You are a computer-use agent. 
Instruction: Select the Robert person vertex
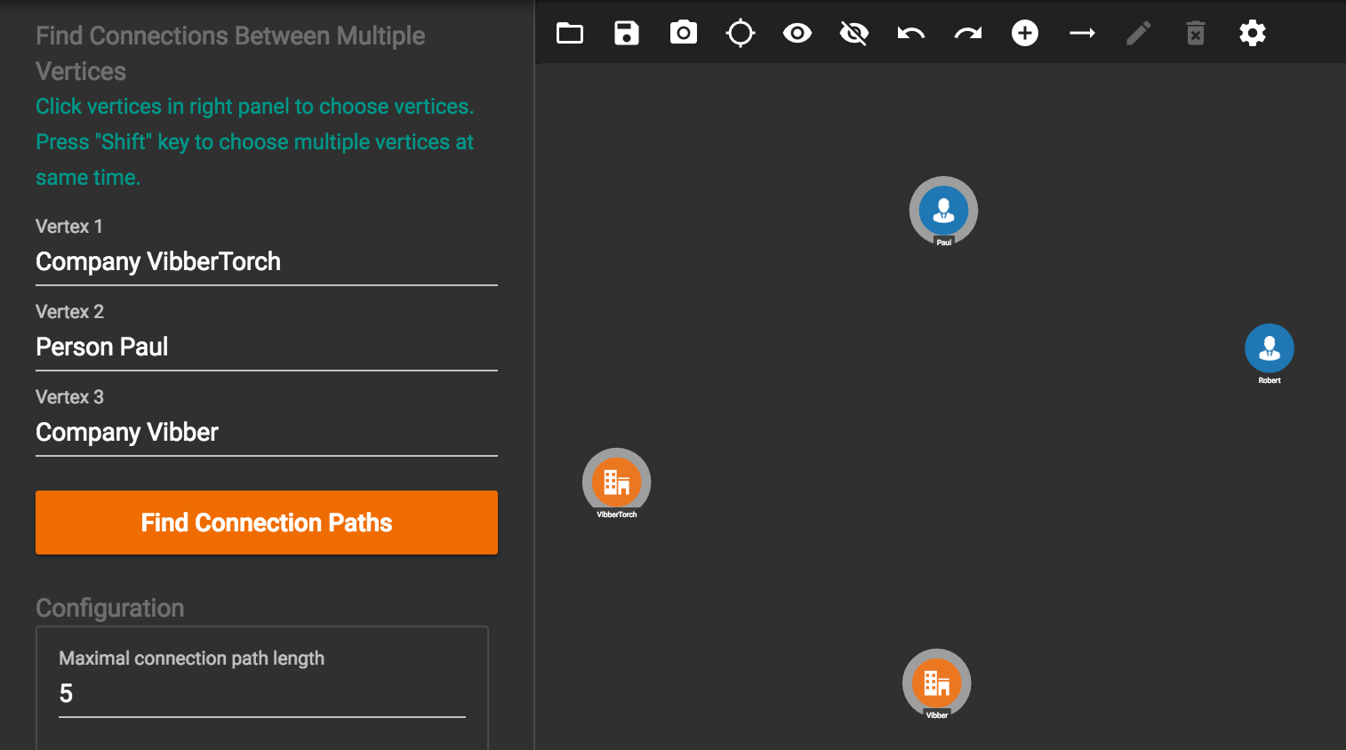coord(1269,348)
